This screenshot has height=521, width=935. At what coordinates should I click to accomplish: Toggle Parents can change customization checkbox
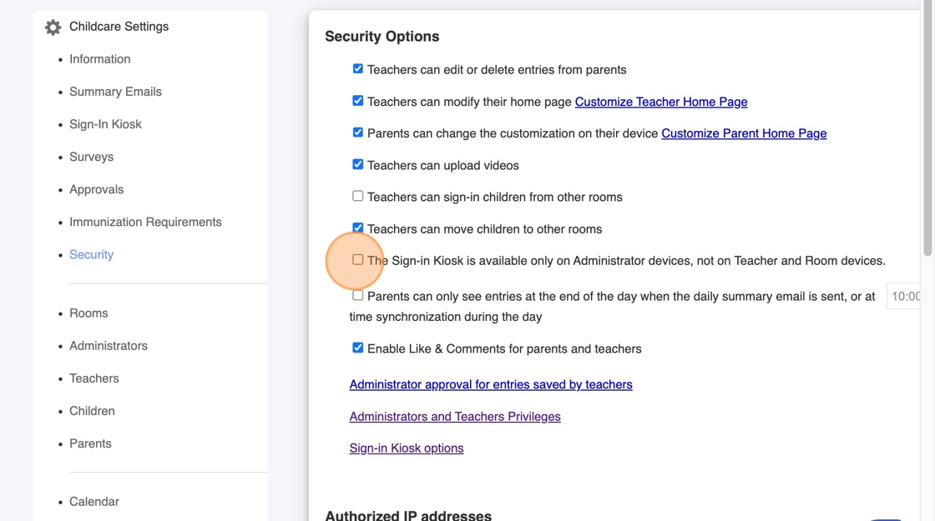pyautogui.click(x=358, y=133)
